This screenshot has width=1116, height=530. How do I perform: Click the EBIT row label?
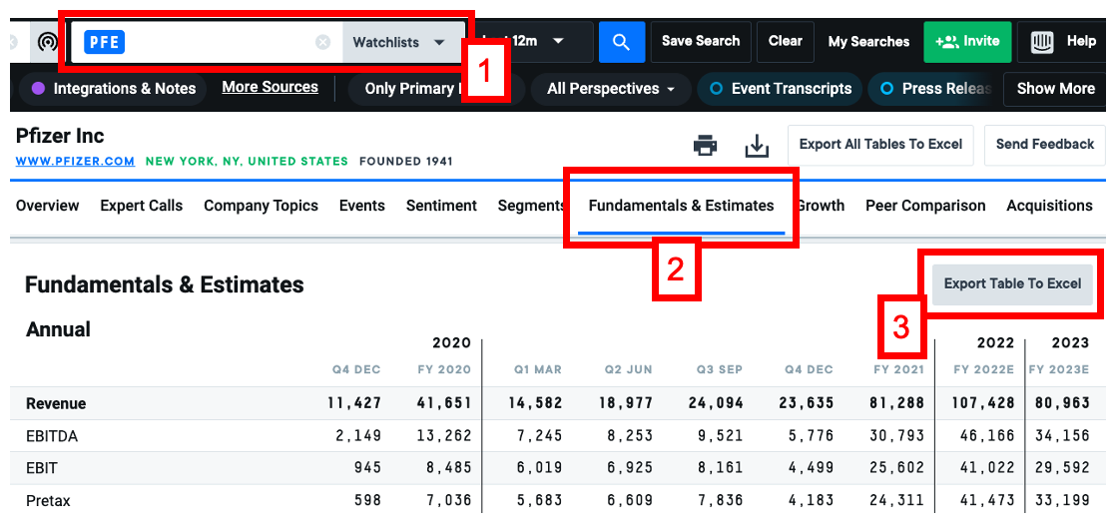click(x=42, y=468)
